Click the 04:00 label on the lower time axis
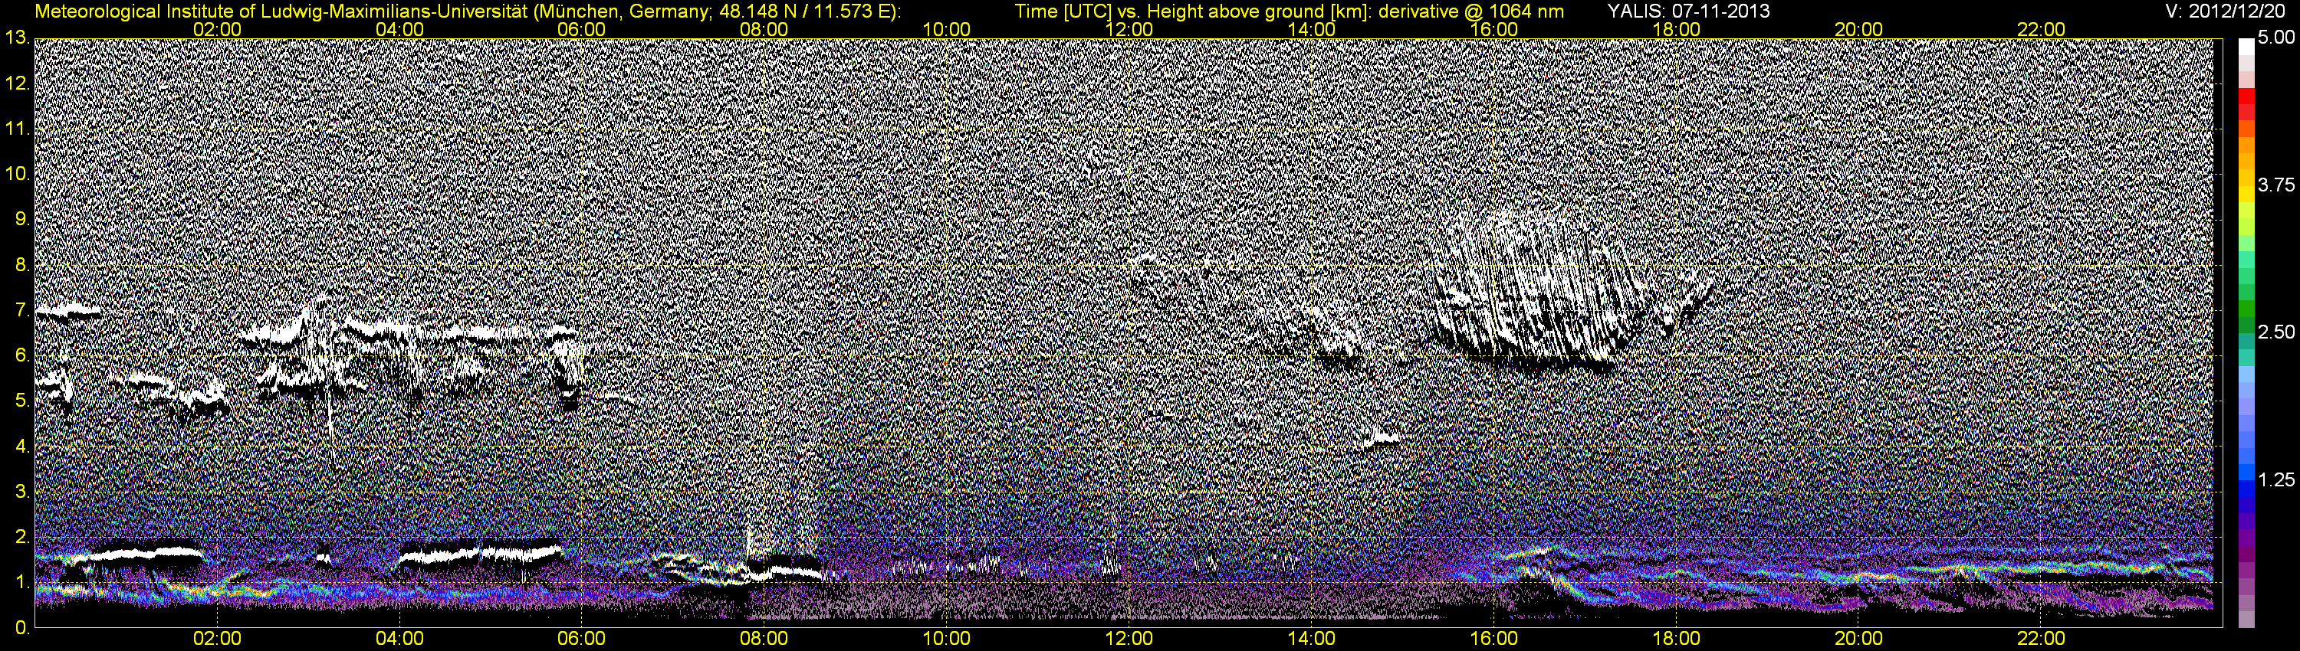The height and width of the screenshot is (651, 2300). [399, 639]
